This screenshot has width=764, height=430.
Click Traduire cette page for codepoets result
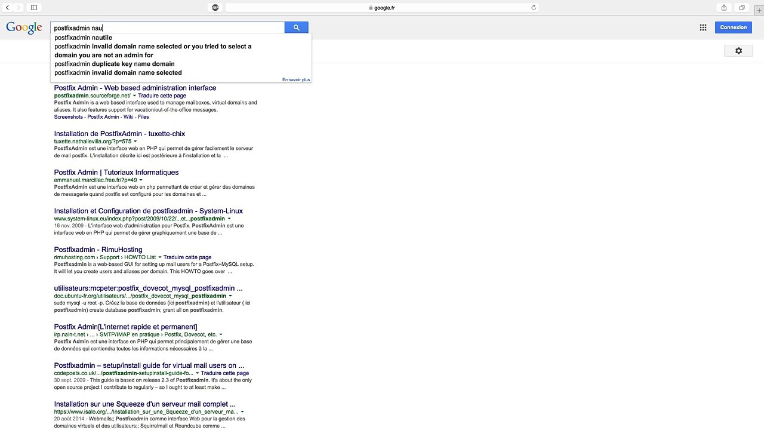pos(225,373)
